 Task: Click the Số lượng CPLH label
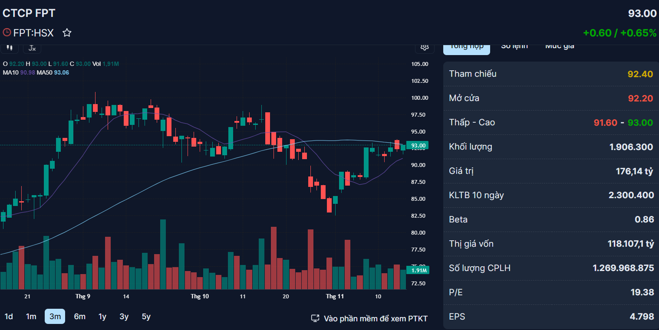coord(480,268)
